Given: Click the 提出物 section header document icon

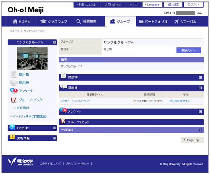Looking at the screenshot, I should point(63,75).
